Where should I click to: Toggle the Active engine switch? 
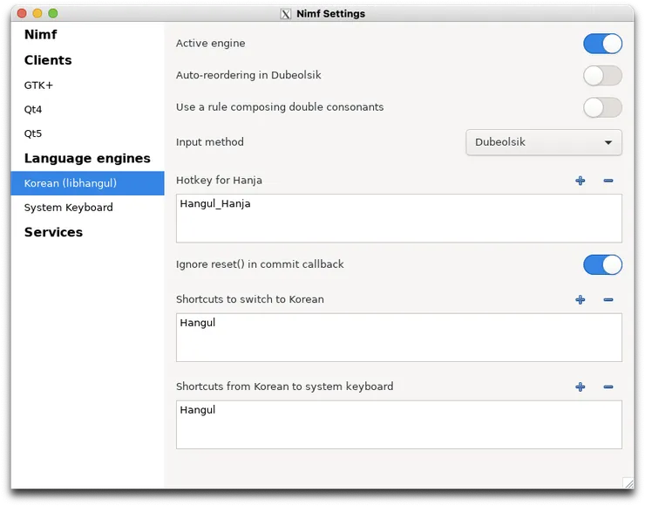point(602,44)
